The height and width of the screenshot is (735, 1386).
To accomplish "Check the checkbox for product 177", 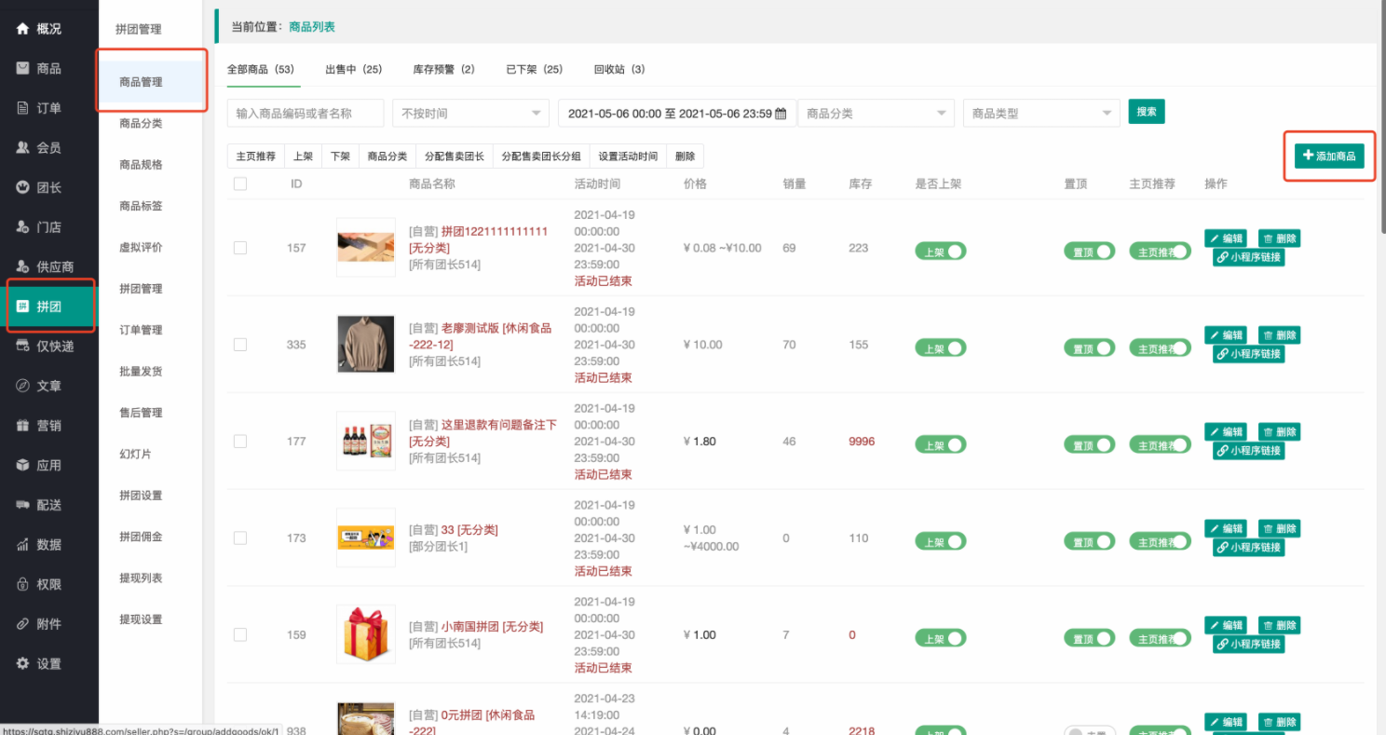I will coord(239,441).
